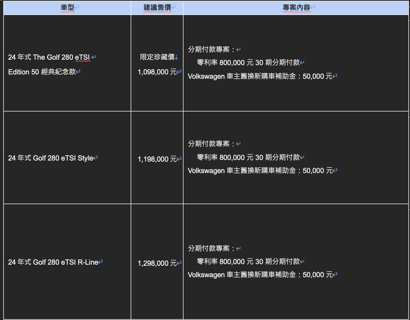Viewport: 410px width, 320px height.
Task: Click Volkswagen 補助金 line in the Edition 50 row
Action: [260, 76]
